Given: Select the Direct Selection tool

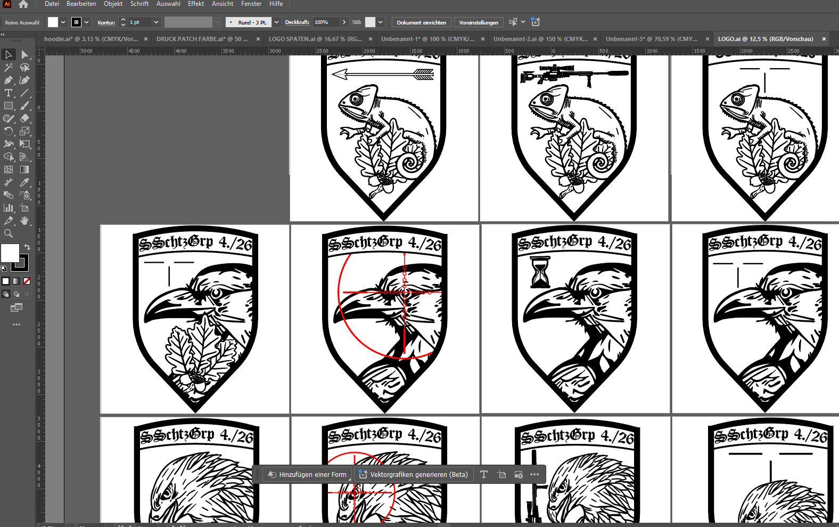Looking at the screenshot, I should point(24,55).
